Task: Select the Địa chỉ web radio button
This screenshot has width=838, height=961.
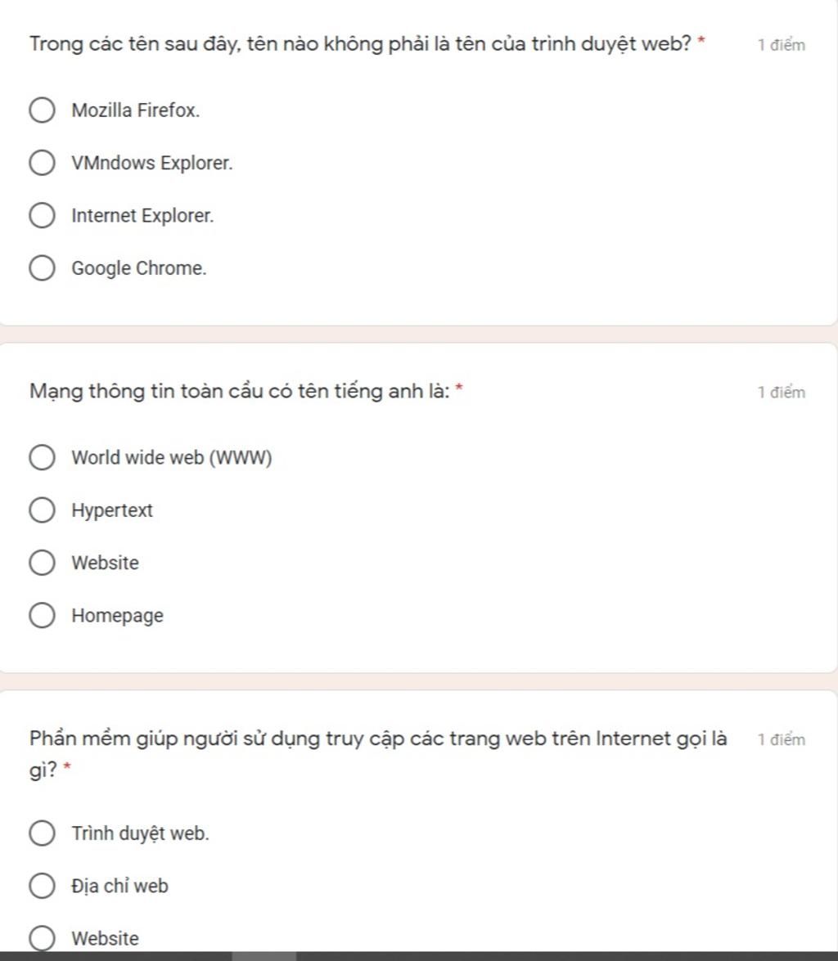Action: (43, 886)
